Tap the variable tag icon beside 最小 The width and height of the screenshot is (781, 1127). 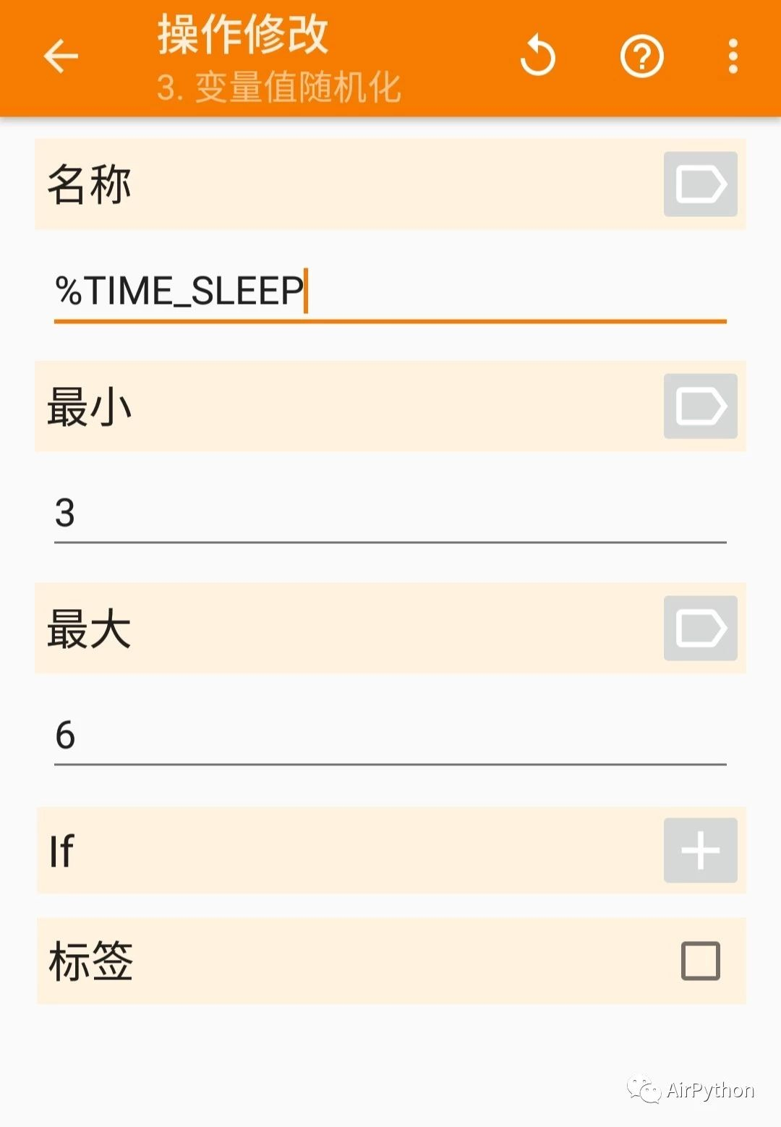tap(700, 406)
